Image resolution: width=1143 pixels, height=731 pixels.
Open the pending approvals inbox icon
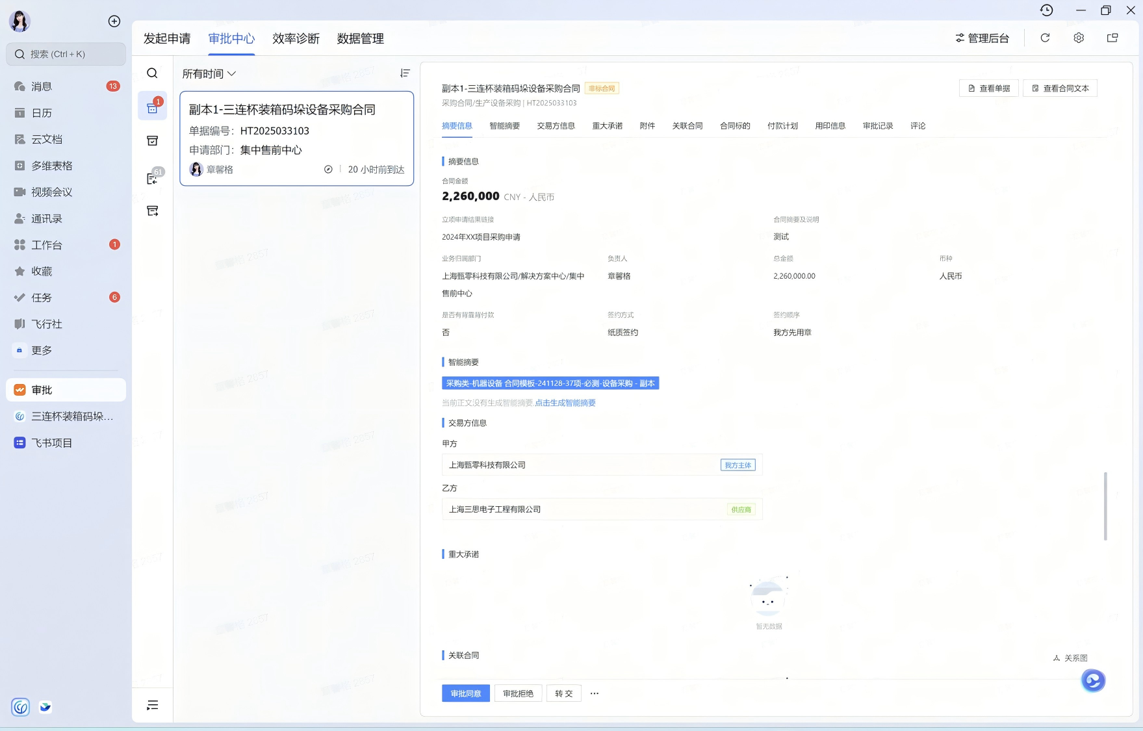coord(153,107)
